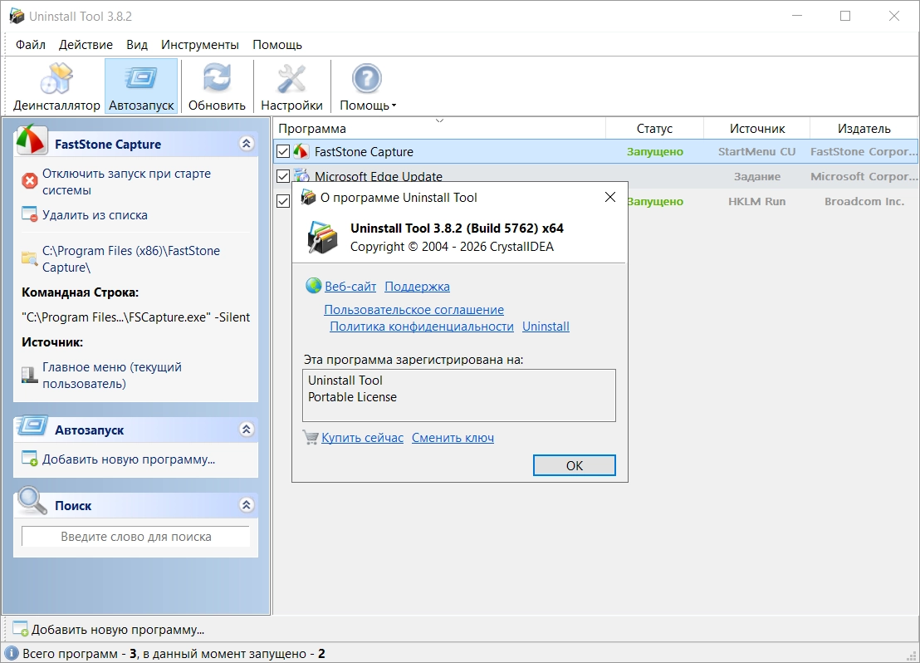This screenshot has width=920, height=663.
Task: Click the add-program icon in Автозапуск panel
Action: point(29,459)
